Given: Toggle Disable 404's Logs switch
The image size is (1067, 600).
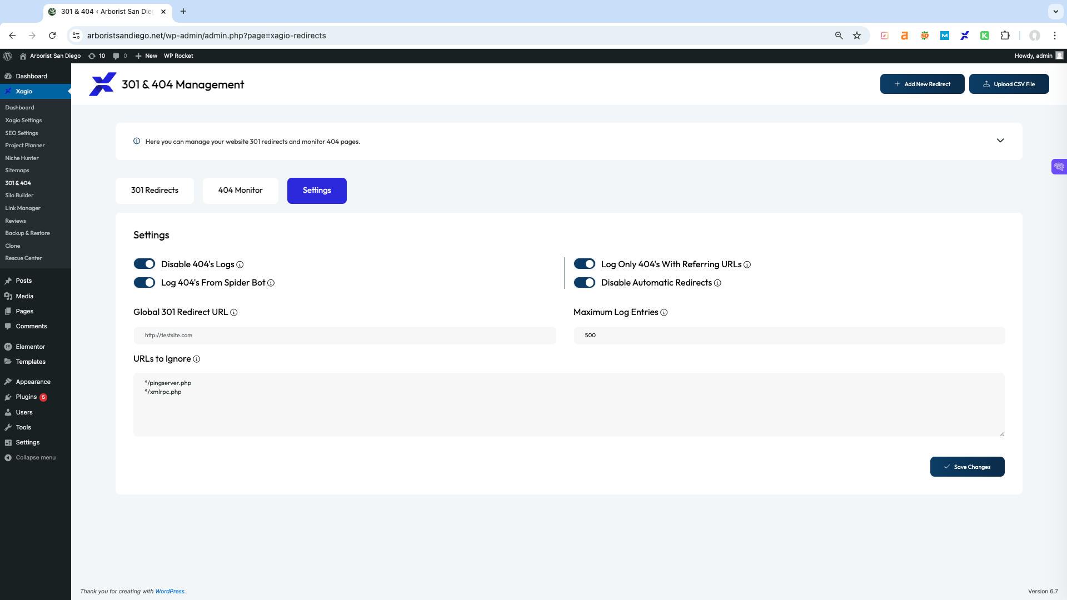Looking at the screenshot, I should [x=144, y=264].
